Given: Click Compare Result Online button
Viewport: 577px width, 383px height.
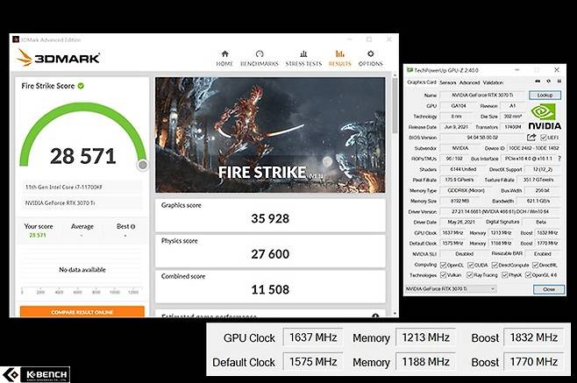Looking at the screenshot, I should [82, 311].
